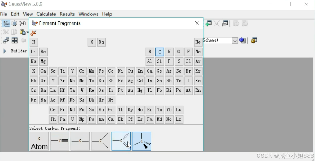
Task: Select element Ca
Action: tap(43, 71)
